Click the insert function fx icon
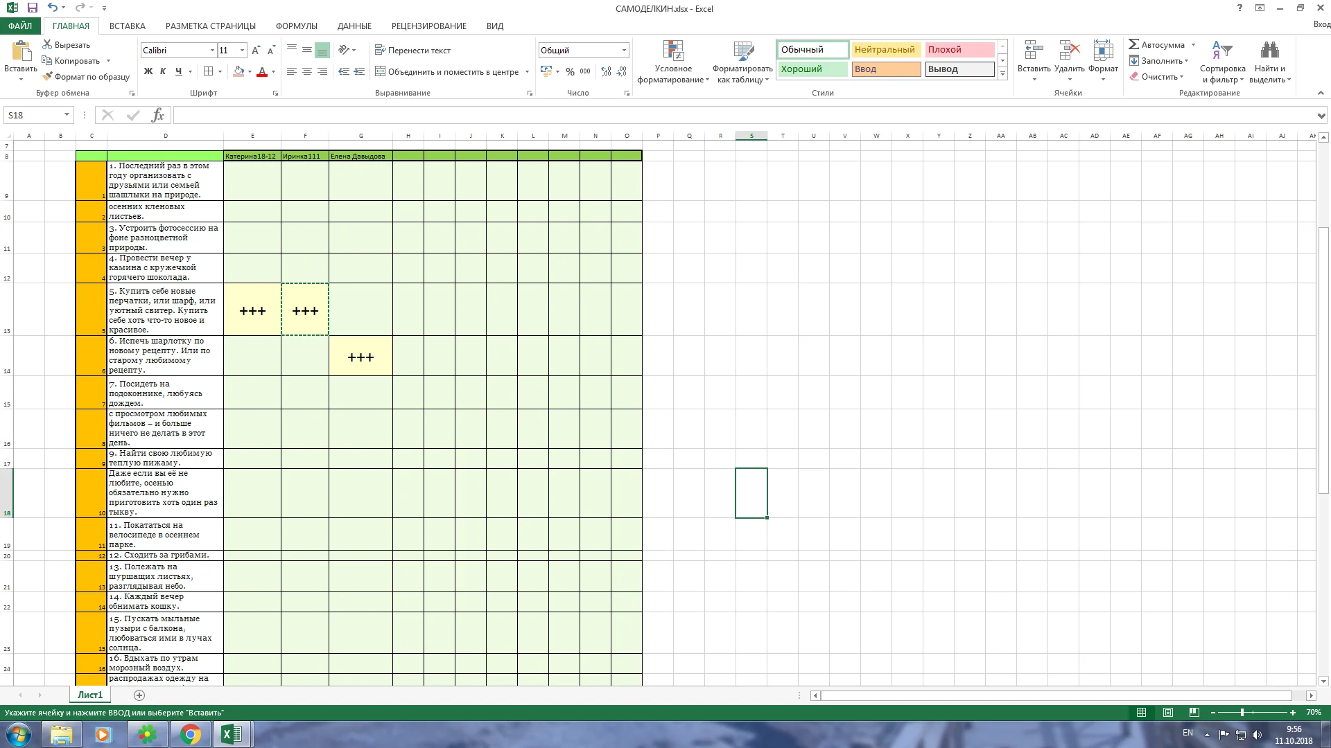 [x=158, y=115]
